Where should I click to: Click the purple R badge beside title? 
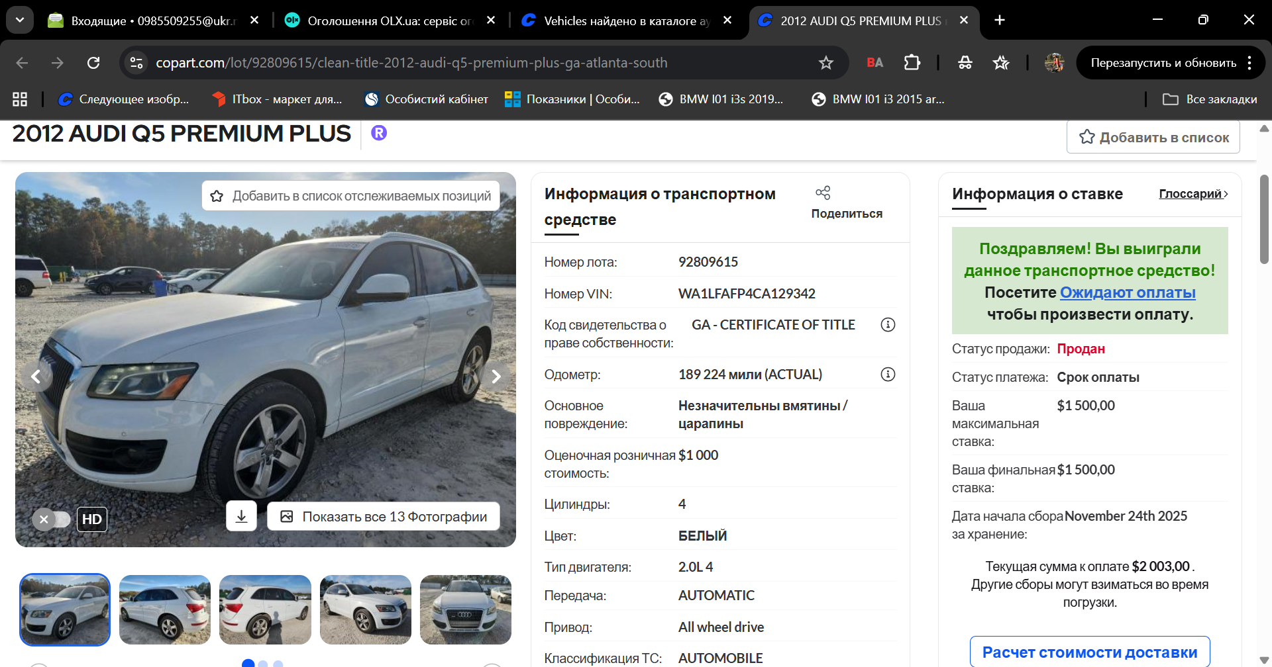[379, 133]
